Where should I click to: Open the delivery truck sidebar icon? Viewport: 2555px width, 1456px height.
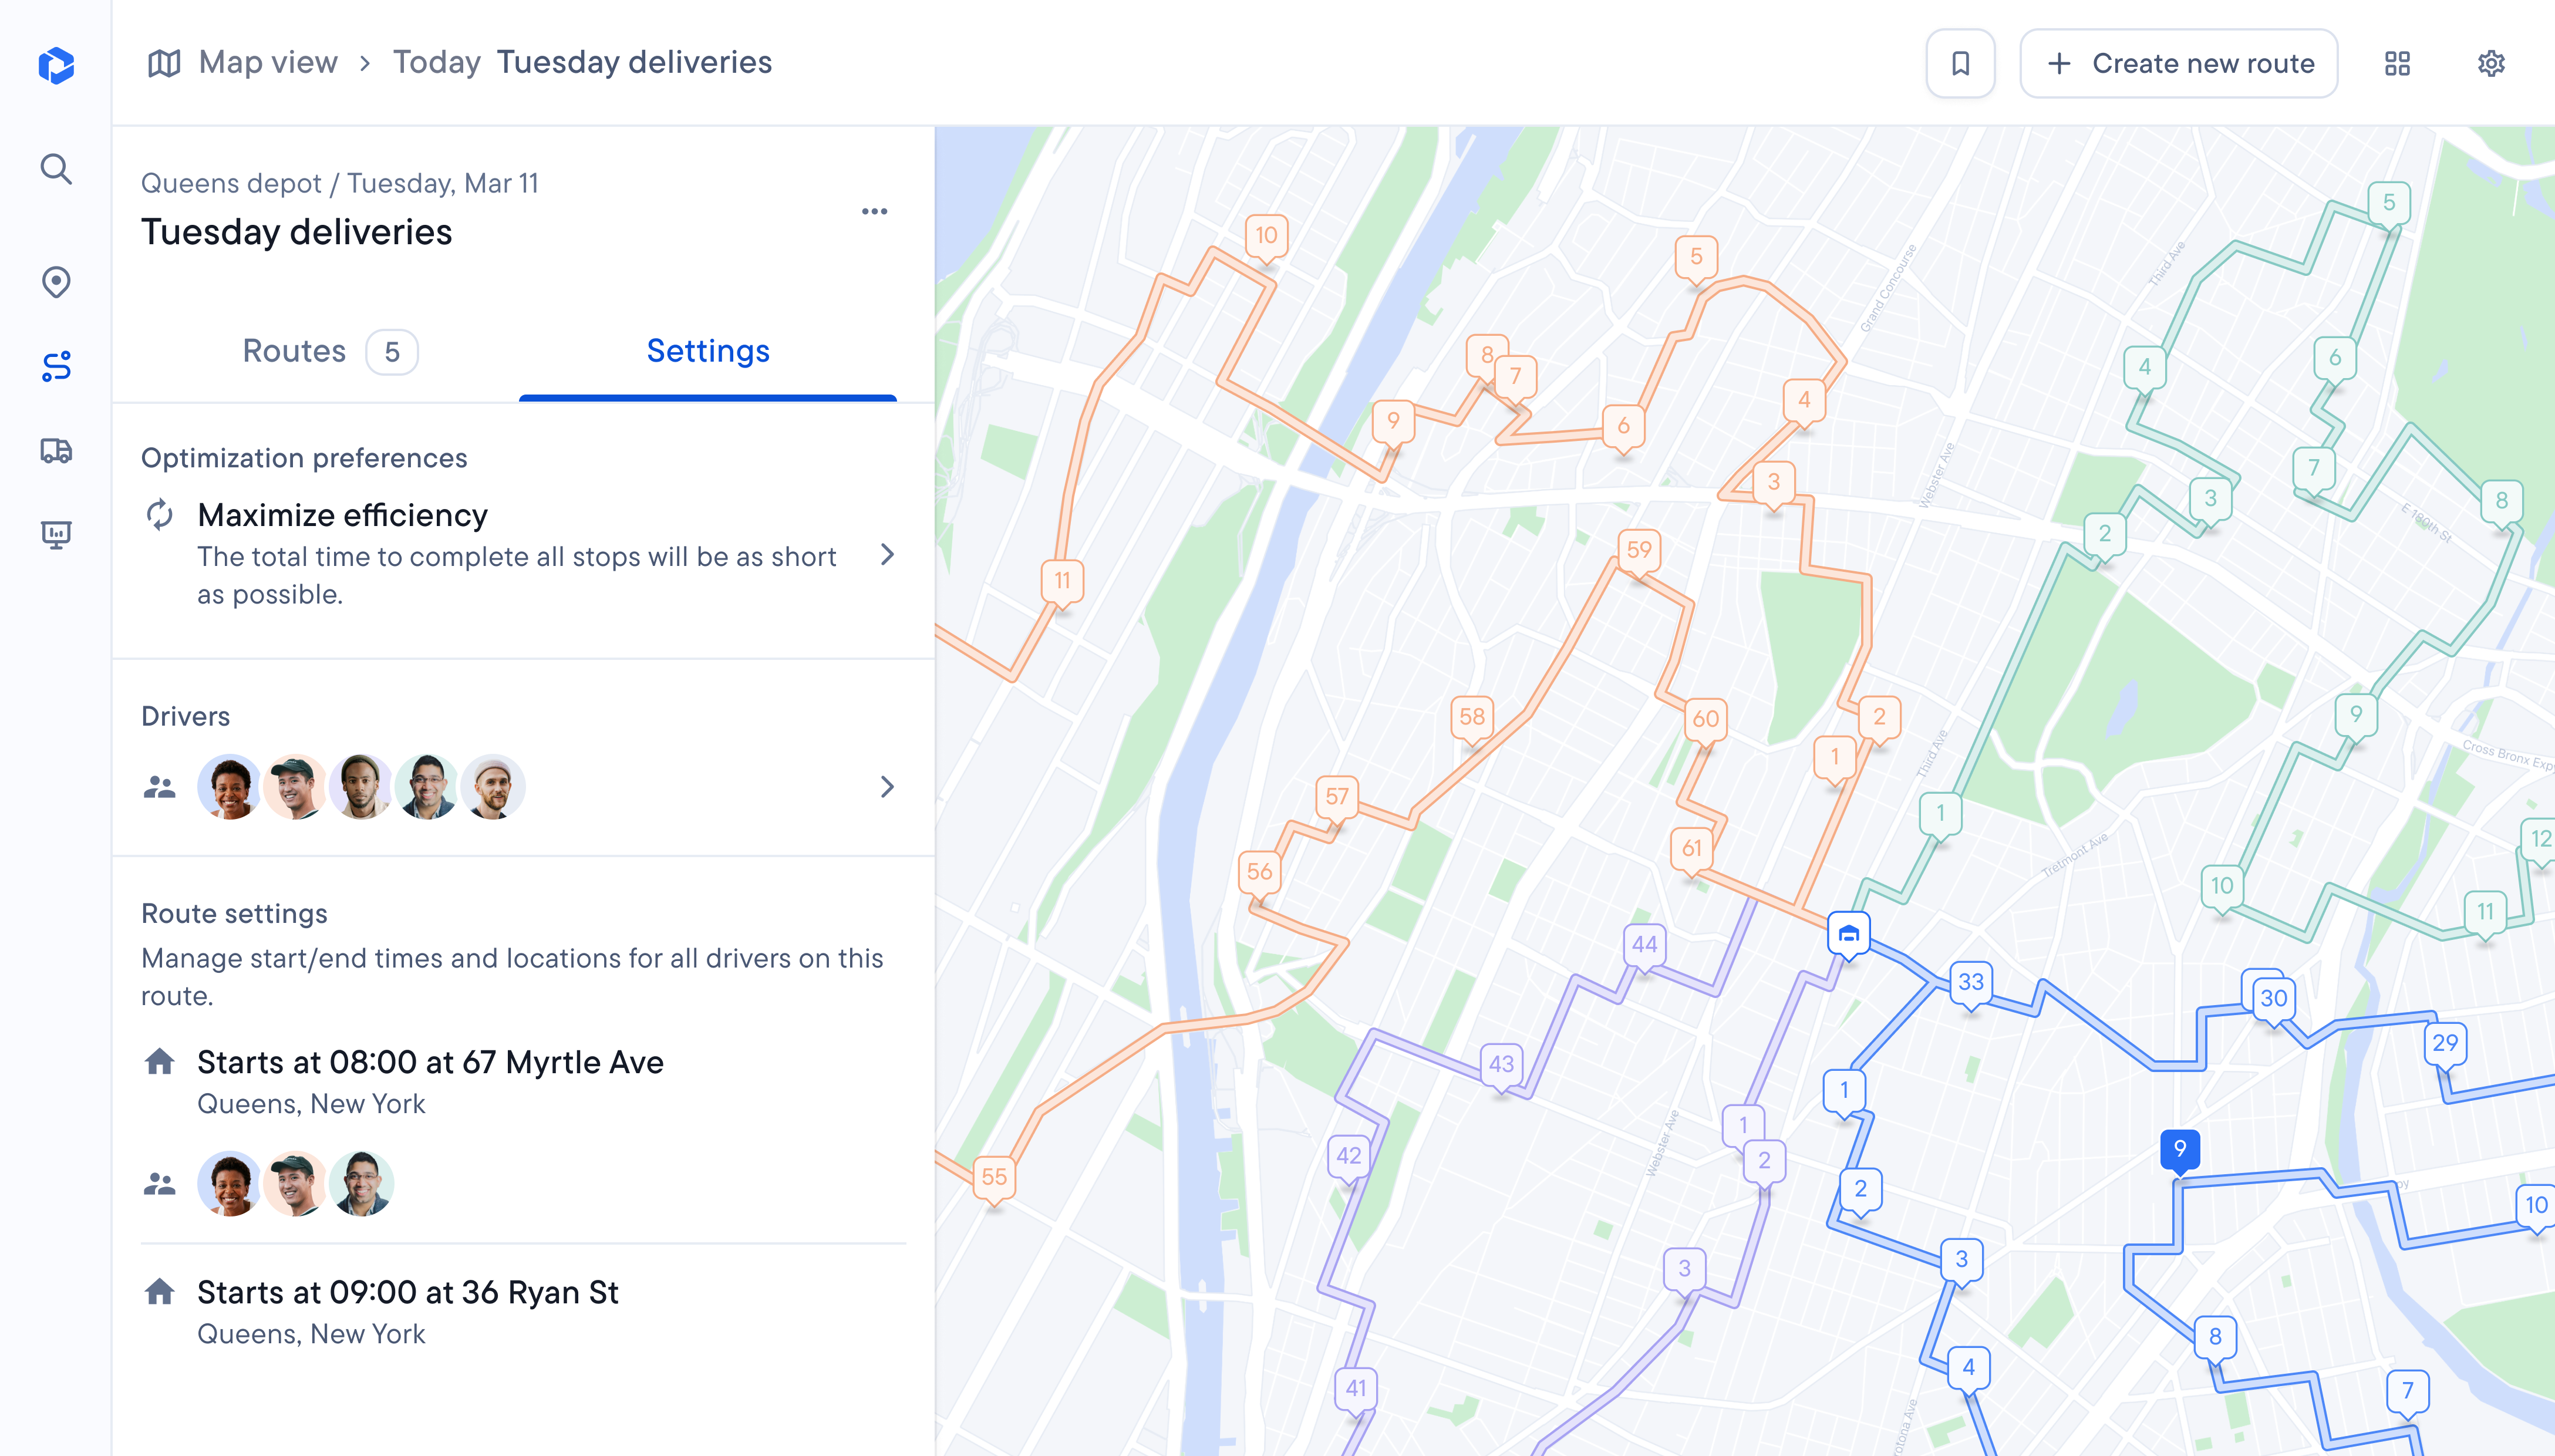click(56, 451)
